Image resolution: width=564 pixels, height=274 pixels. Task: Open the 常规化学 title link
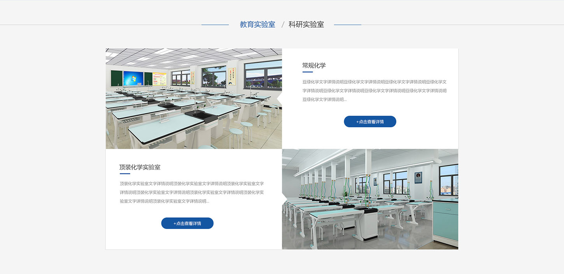coord(314,65)
